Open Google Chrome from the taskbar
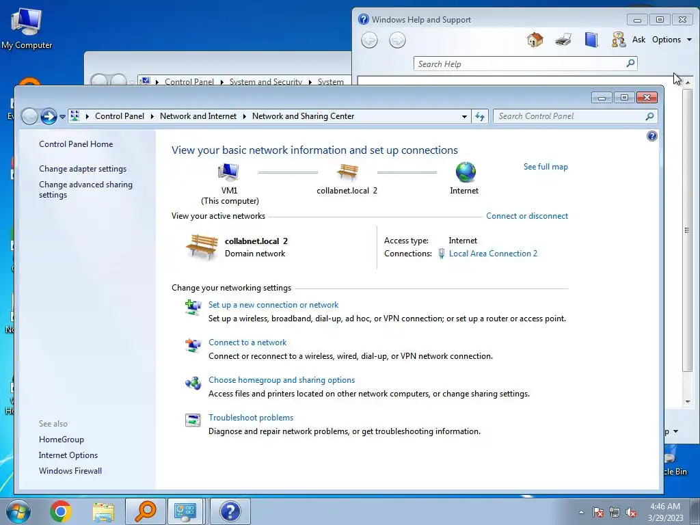Screen dimensions: 700x525 click(x=61, y=511)
